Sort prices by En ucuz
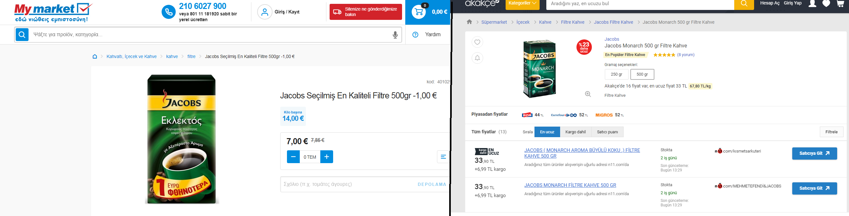 coord(547,132)
